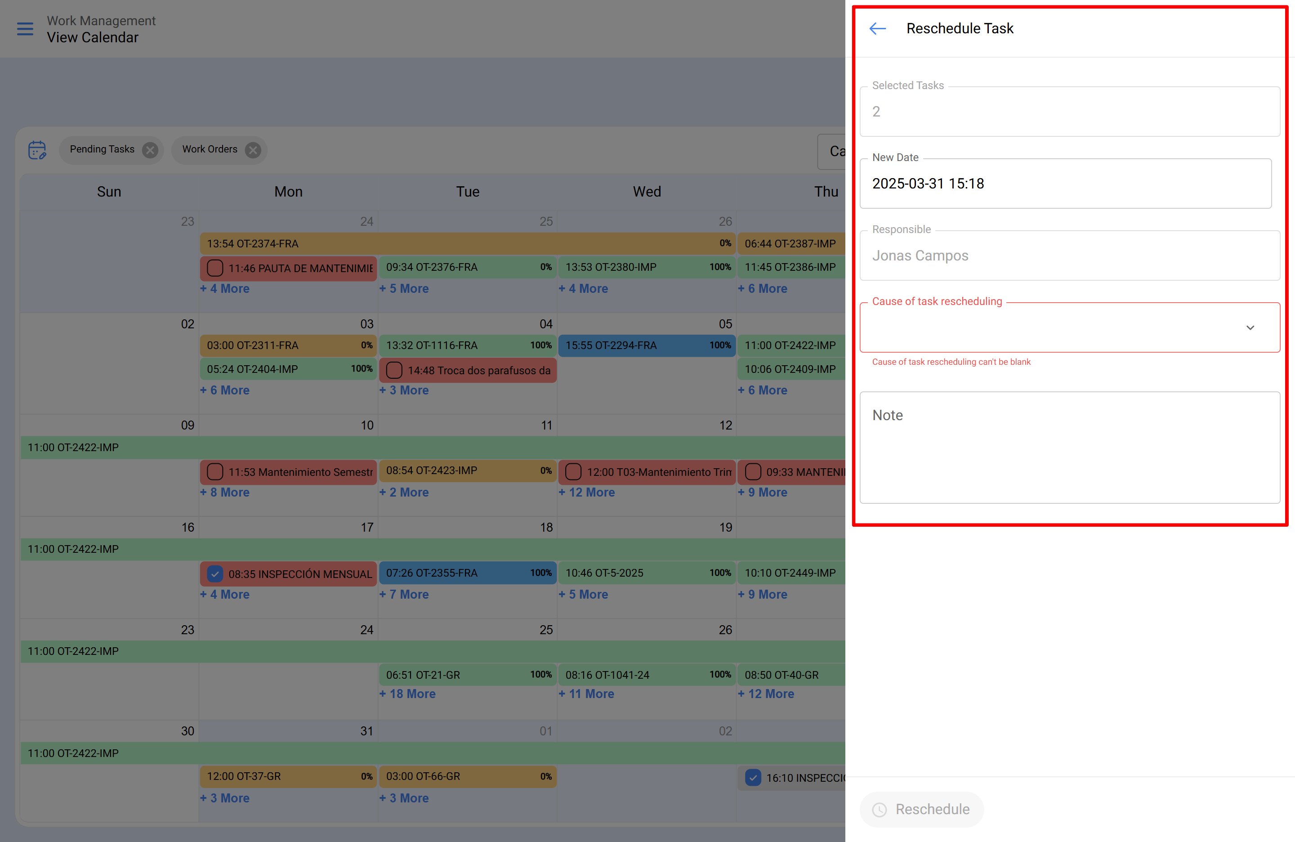Screen dimensions: 1295x842
Task: Check the 11:46 PAUTA DE MANTENIMIE task checkbox
Action: tap(214, 268)
